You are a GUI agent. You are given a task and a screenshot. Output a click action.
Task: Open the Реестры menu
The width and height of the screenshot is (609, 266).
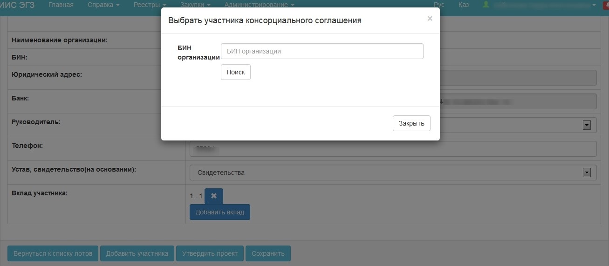coord(150,5)
